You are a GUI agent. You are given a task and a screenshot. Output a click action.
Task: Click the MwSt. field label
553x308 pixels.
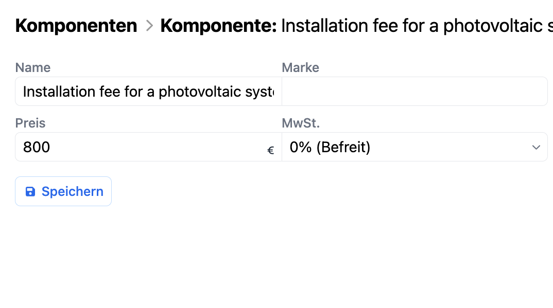pyautogui.click(x=301, y=123)
